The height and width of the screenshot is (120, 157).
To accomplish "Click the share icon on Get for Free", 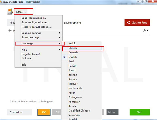I will pos(128,23).
